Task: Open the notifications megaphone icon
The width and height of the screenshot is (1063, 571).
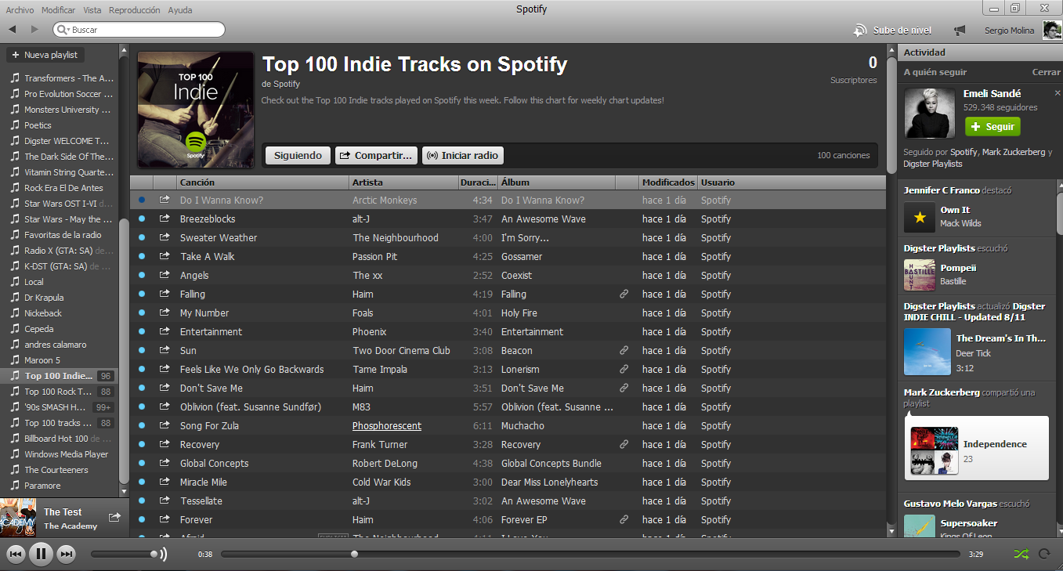Action: tap(960, 31)
